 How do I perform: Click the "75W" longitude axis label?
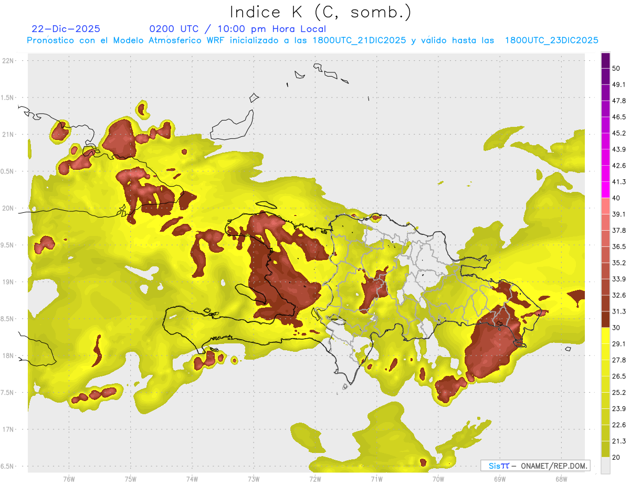pos(131,480)
